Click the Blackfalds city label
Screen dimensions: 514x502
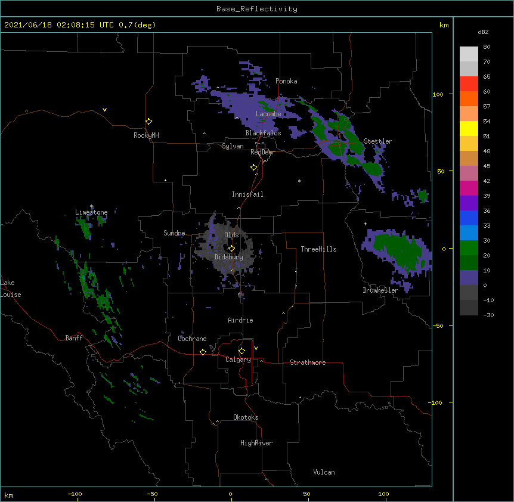(263, 133)
